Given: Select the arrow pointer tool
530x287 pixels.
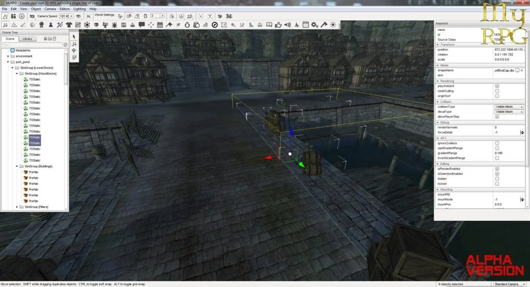Looking at the screenshot, I should click(74, 36).
